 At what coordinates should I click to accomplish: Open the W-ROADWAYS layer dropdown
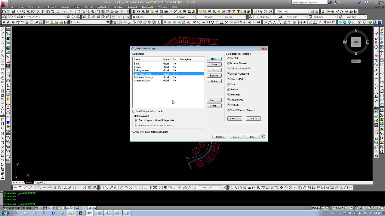click(x=65, y=17)
